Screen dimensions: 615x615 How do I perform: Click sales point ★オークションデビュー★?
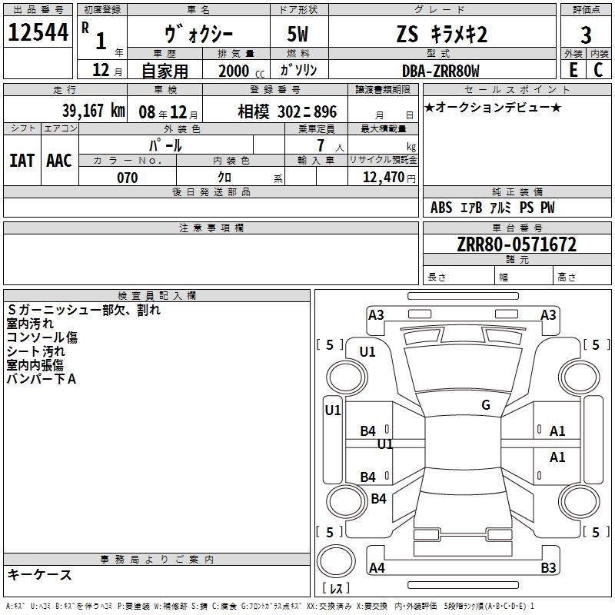click(x=493, y=108)
